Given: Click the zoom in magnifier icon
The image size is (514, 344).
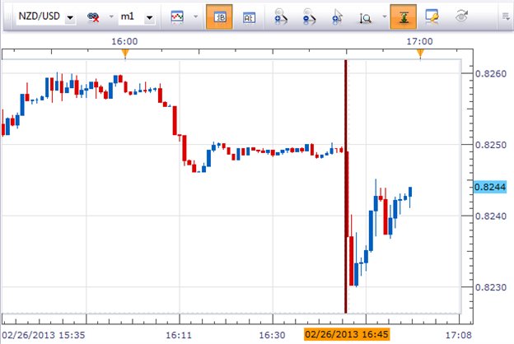Looking at the screenshot, I should point(280,16).
